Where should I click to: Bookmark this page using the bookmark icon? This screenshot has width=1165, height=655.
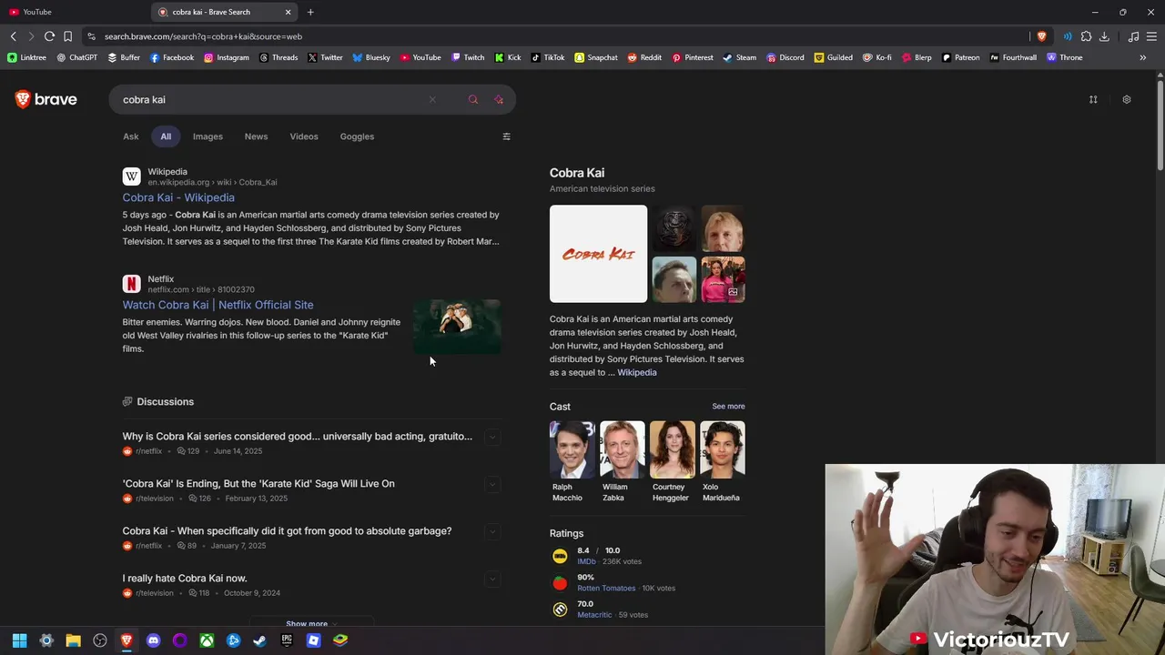click(x=67, y=36)
